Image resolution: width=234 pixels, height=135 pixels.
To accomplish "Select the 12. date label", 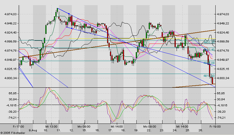I will pyautogui.click(x=71, y=130).
